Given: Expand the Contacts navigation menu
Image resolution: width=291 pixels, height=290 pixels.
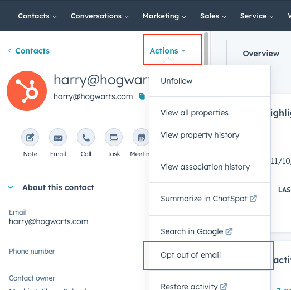Looking at the screenshot, I should [37, 16].
